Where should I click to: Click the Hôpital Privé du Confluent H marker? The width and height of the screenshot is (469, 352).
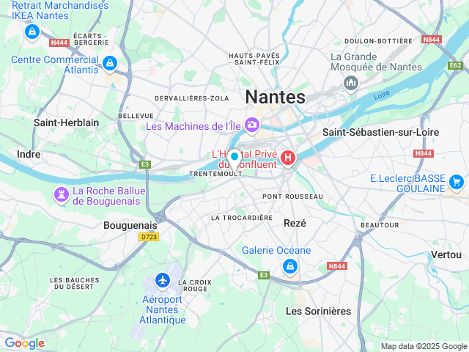(x=288, y=158)
